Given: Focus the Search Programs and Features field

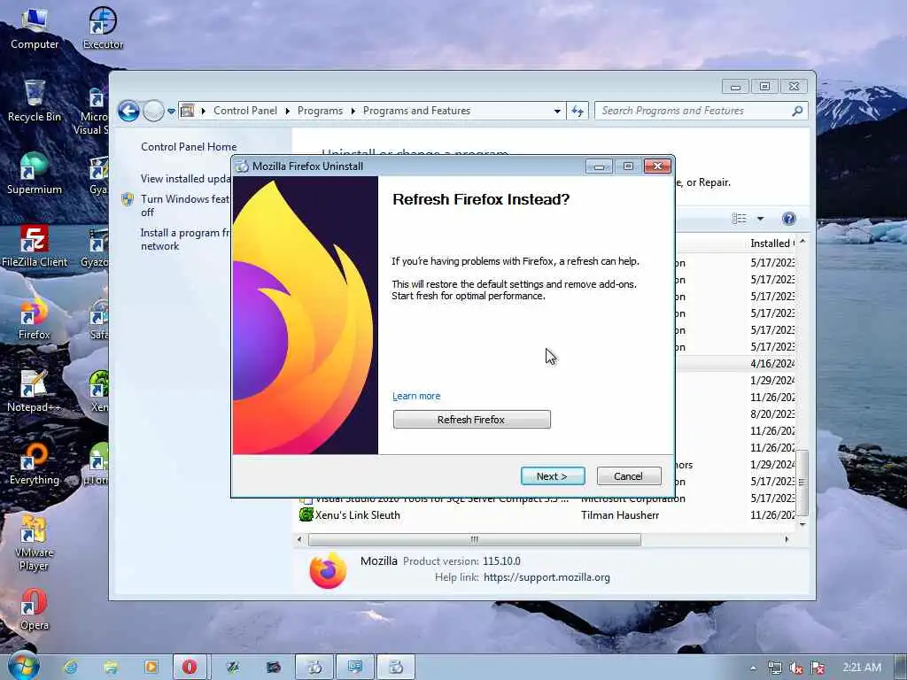Looking at the screenshot, I should pos(694,111).
